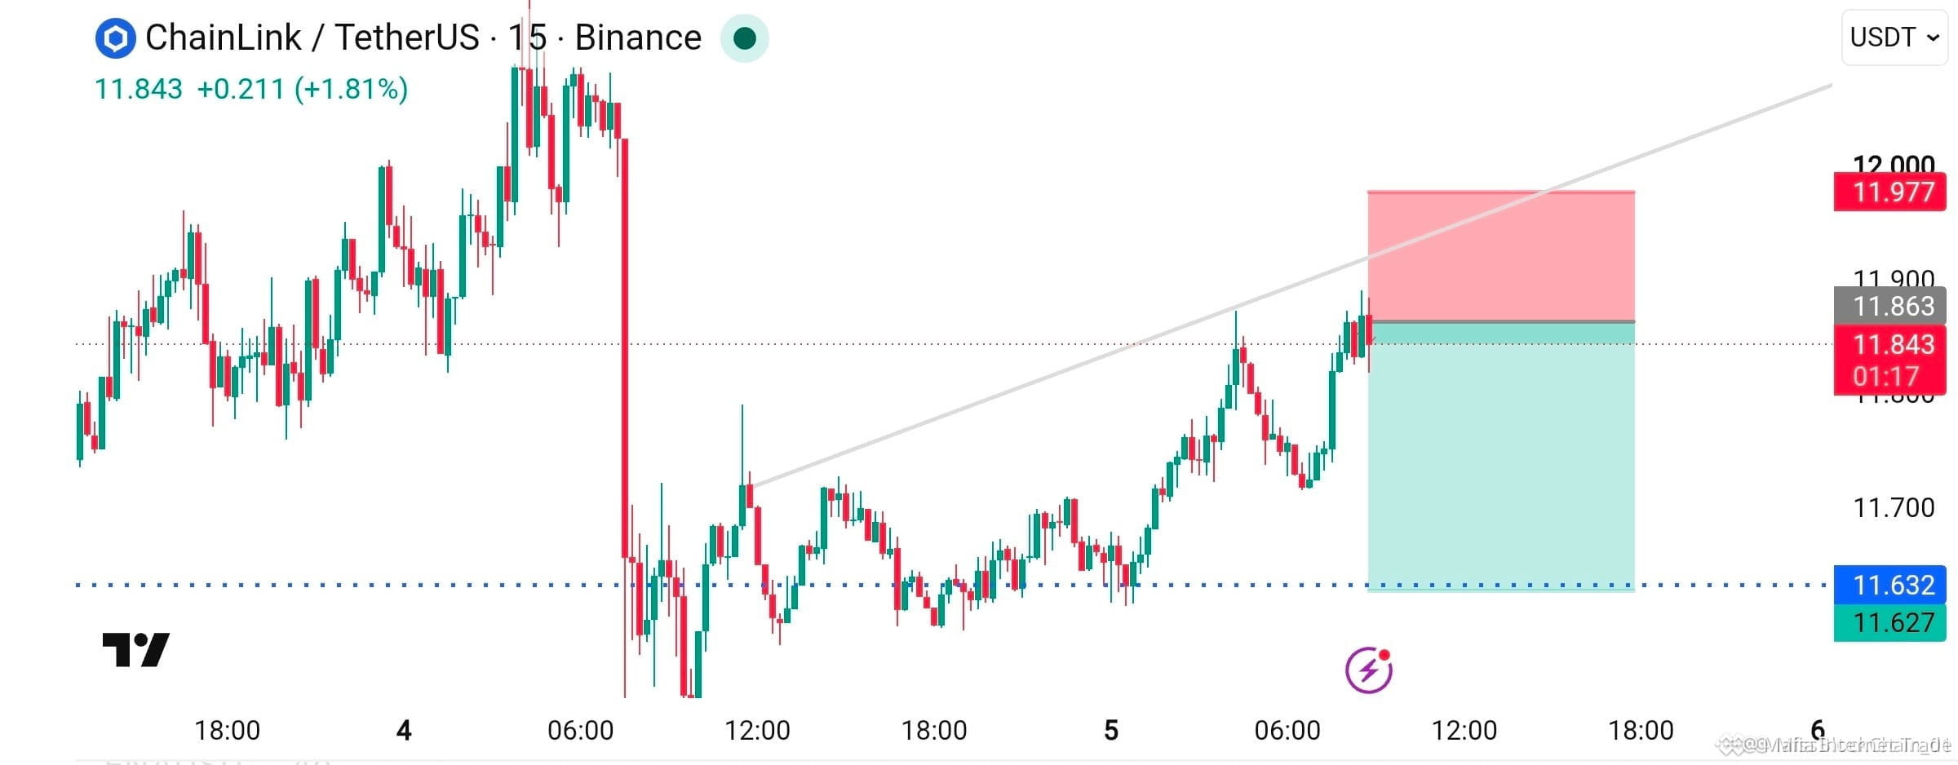Click the TradingView logo
Viewport: 1958px width, 765px height.
[x=135, y=649]
